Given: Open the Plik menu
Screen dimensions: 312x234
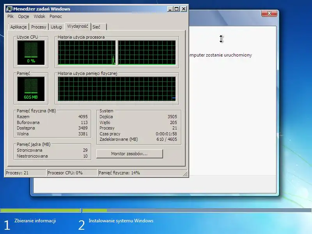Looking at the screenshot, I should (x=11, y=16).
